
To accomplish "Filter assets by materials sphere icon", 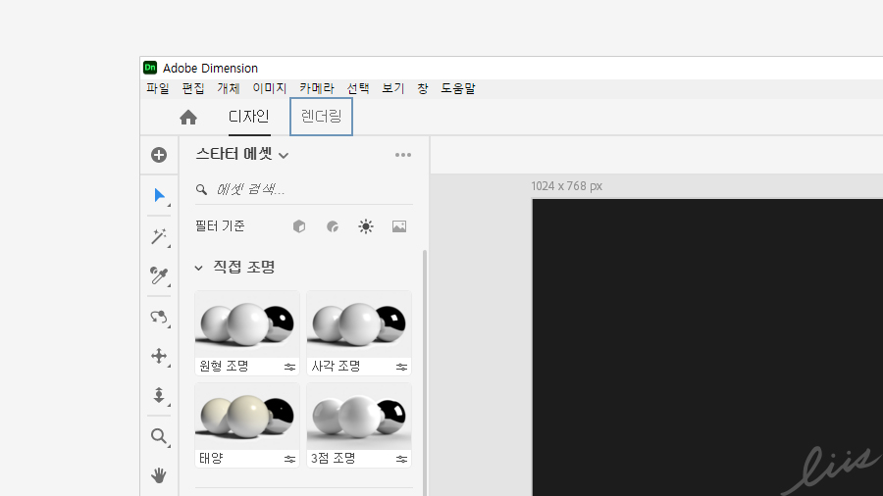I will [x=333, y=226].
